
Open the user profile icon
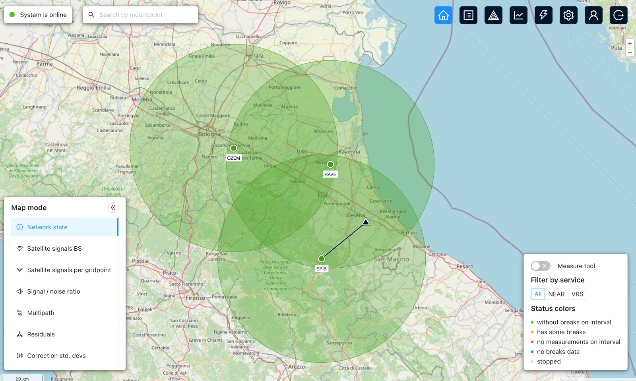click(x=593, y=15)
